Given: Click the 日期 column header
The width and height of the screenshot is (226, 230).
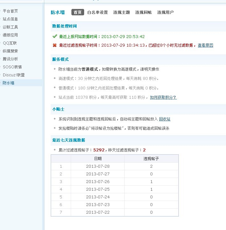Looking at the screenshot, I should pos(98,158).
